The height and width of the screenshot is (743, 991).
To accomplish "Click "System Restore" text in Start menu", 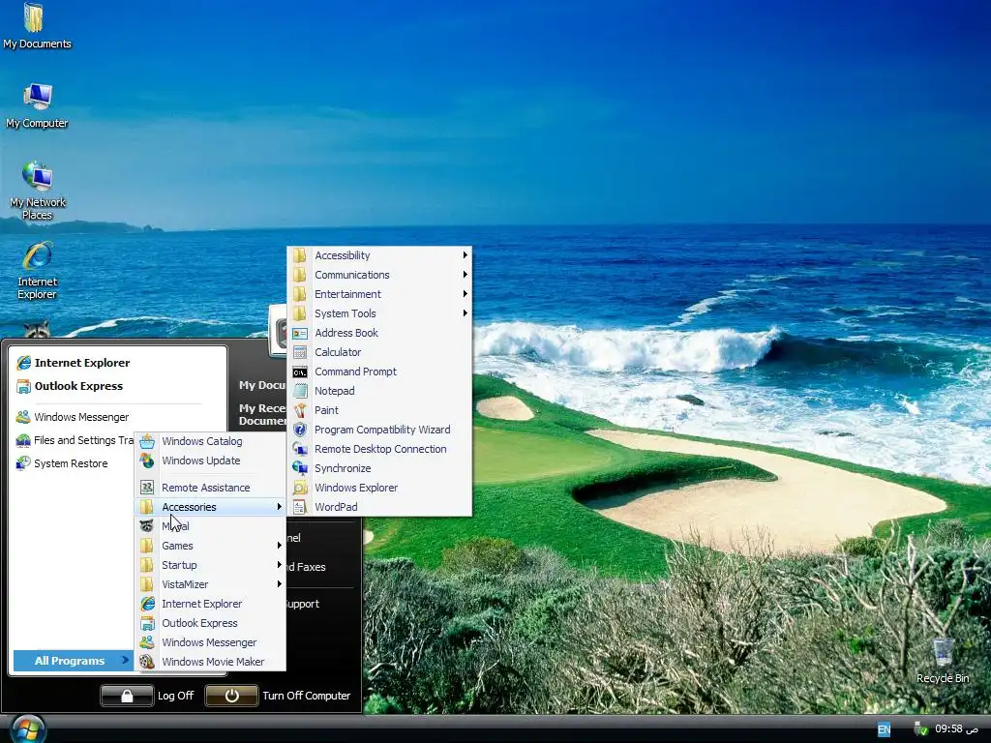I will tap(71, 463).
